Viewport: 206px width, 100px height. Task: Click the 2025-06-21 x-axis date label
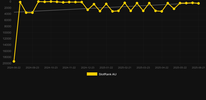[x=198, y=68]
